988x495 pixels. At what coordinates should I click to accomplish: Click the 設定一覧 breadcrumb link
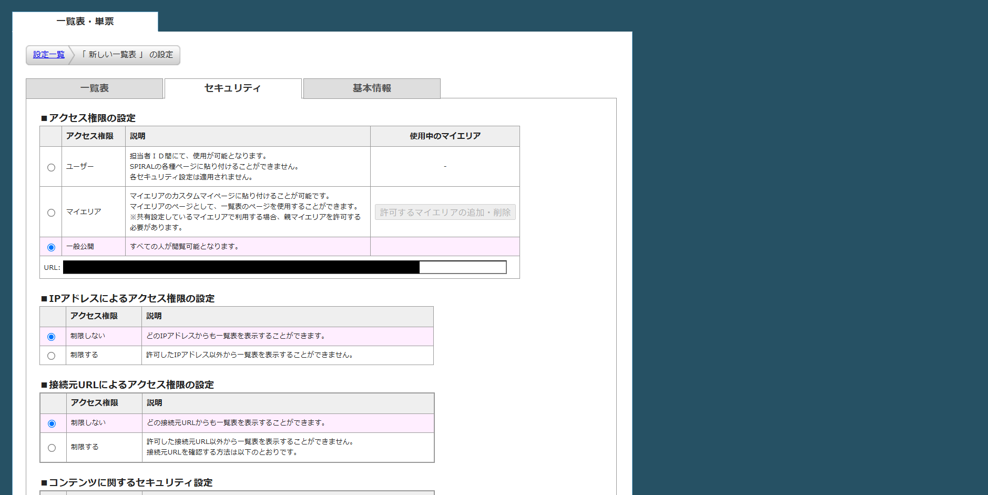pos(49,55)
